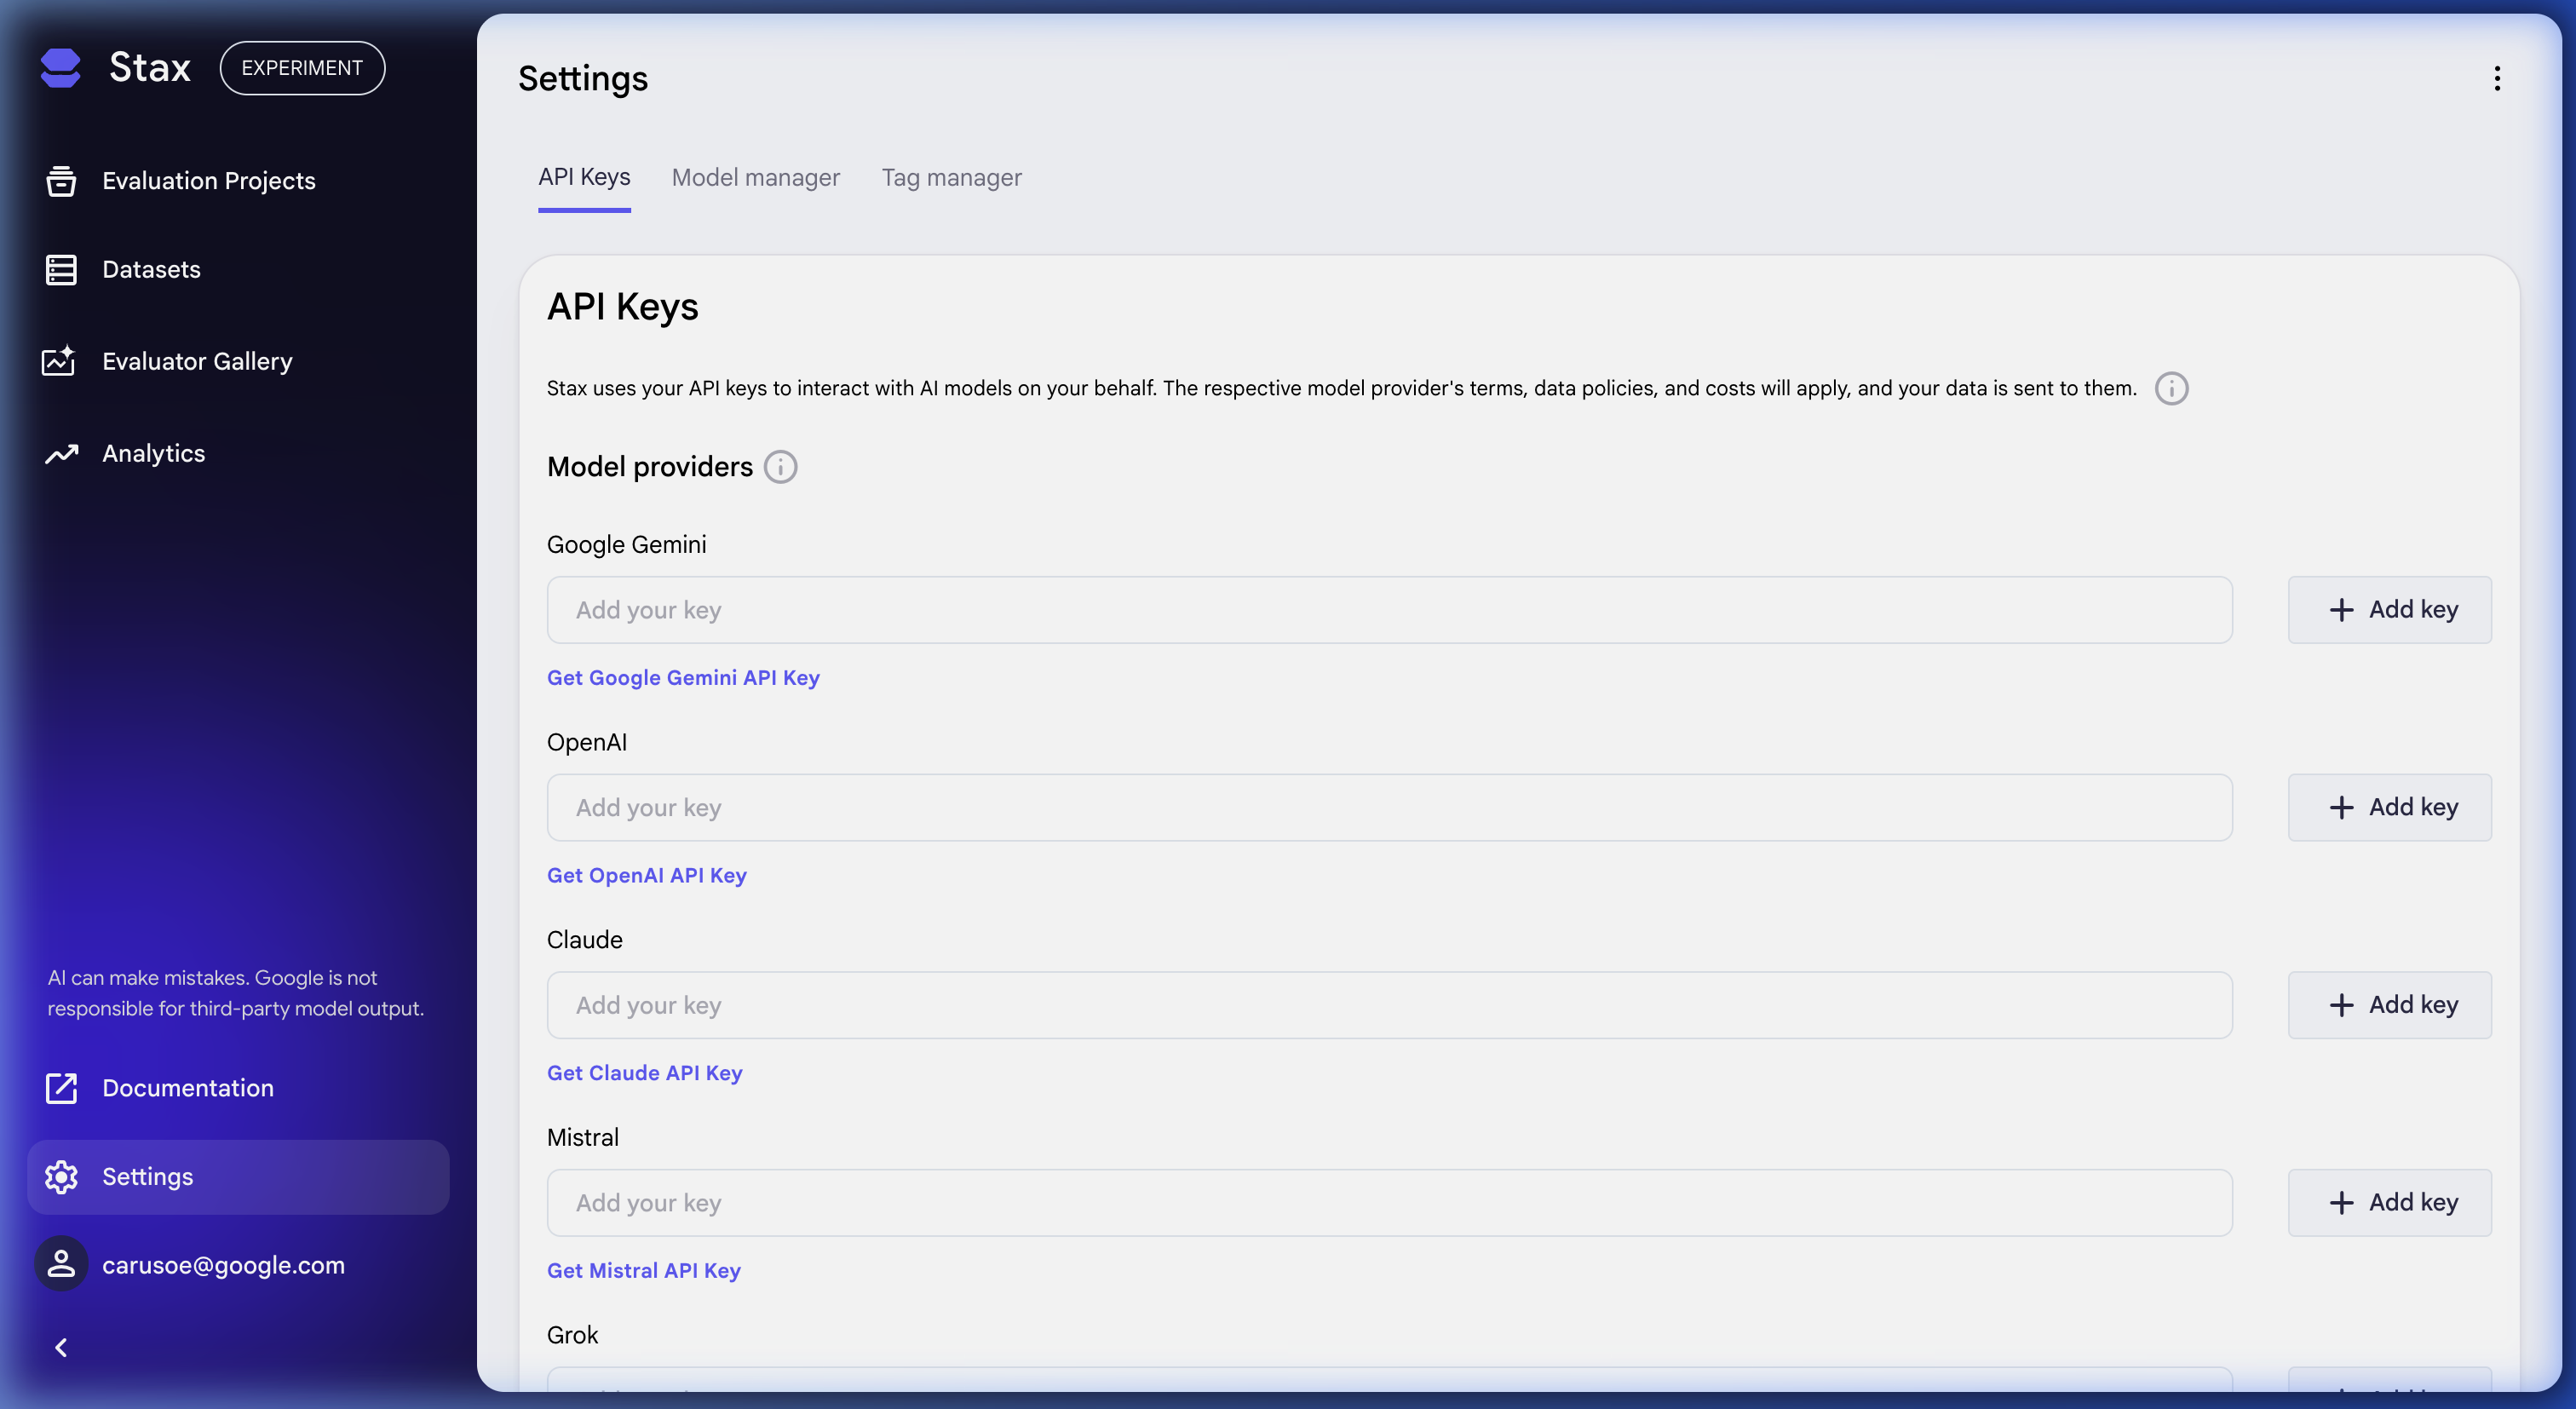The image size is (2576, 1409).
Task: Click the Documentation external-link icon
Action: coord(61,1088)
